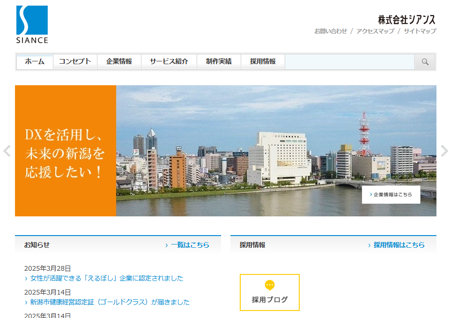Open 採用情報はこちら link
Viewport: 458px width, 318px height.
pyautogui.click(x=399, y=245)
